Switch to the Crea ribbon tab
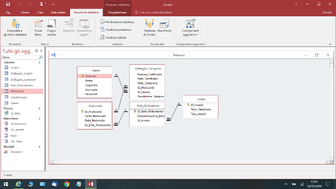The height and width of the screenshot is (189, 336). click(40, 12)
